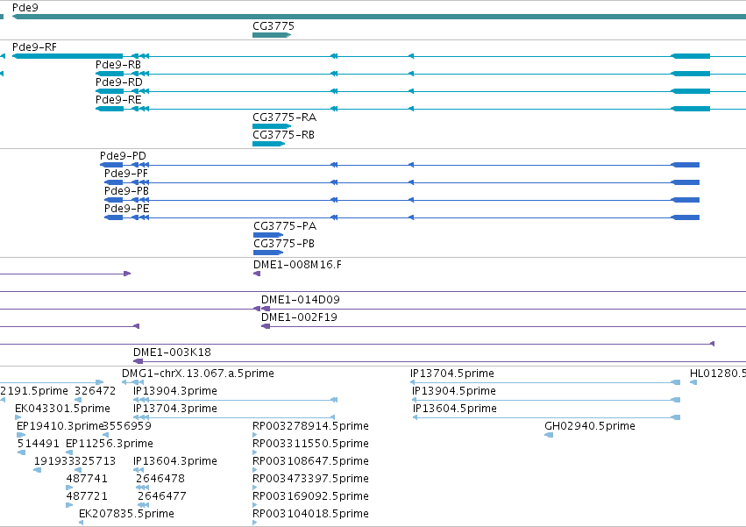Select the 3556959 feature label
Image resolution: width=746 pixels, height=527 pixels.
click(127, 426)
